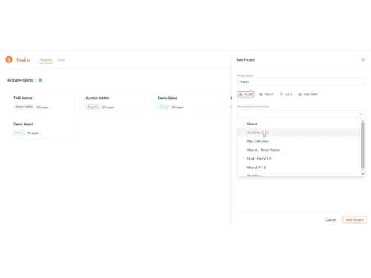
Task: Close the Add Project panel
Action: click(x=363, y=59)
